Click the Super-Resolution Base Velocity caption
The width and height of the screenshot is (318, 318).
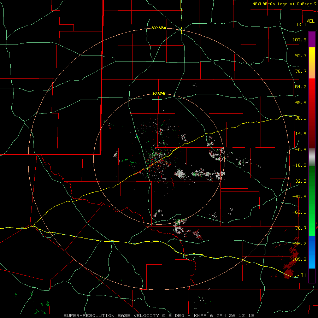[x=159, y=316]
